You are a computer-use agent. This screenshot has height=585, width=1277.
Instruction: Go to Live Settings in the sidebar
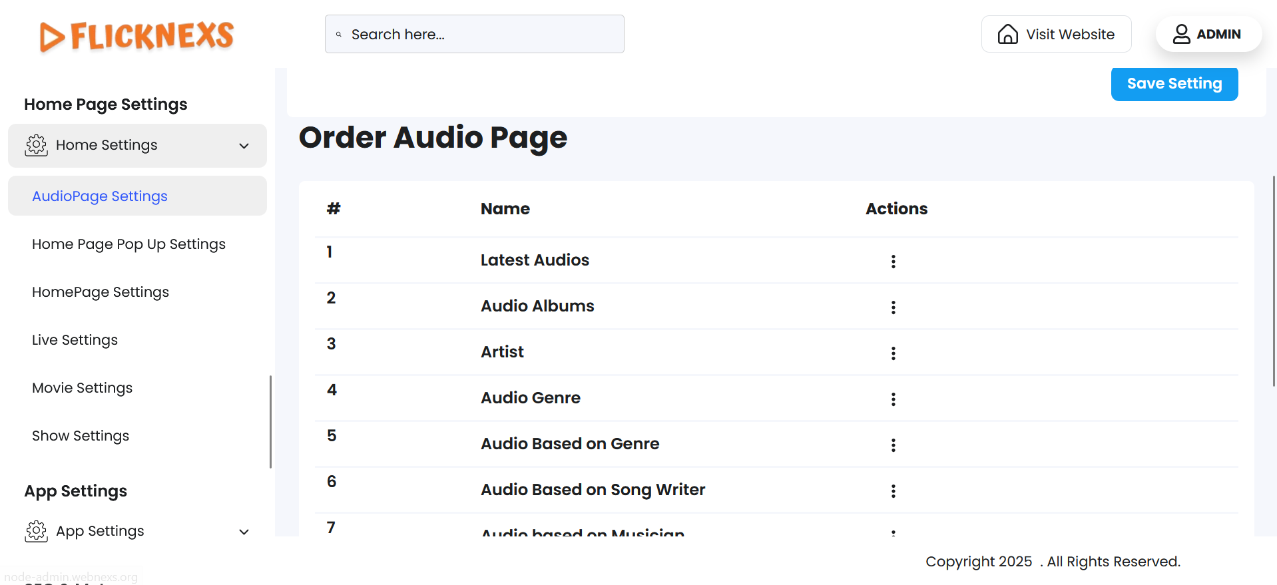tap(75, 340)
